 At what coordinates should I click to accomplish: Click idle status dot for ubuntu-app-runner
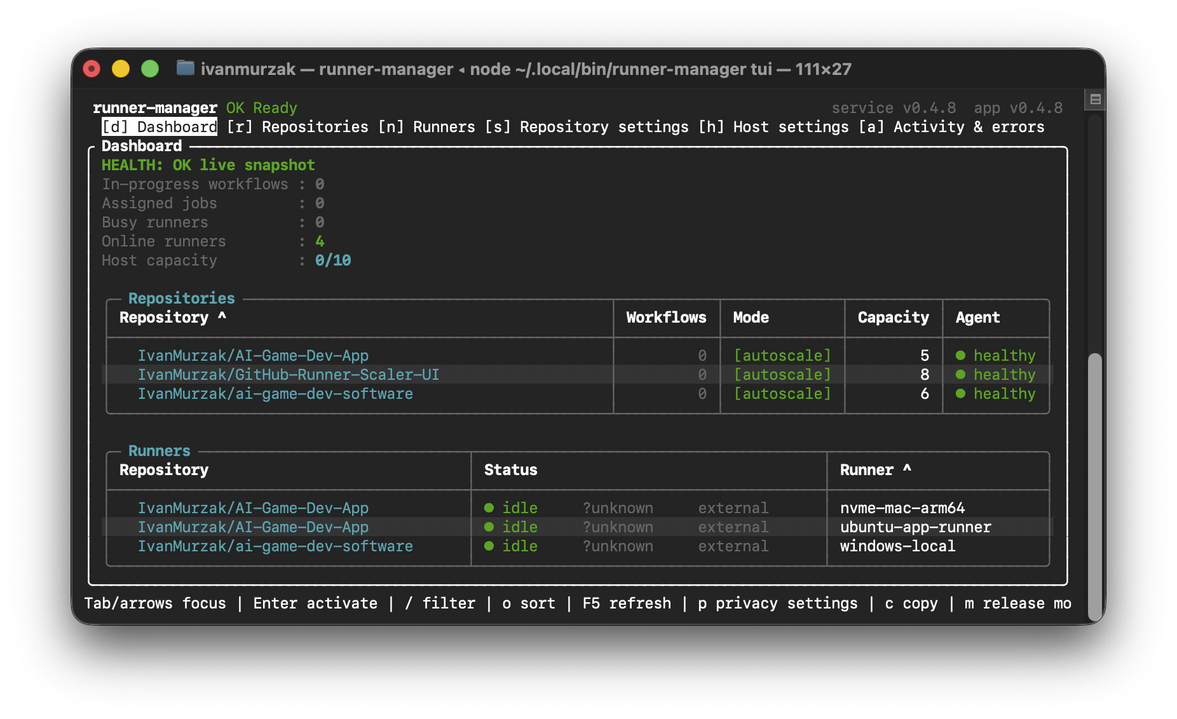pos(489,527)
